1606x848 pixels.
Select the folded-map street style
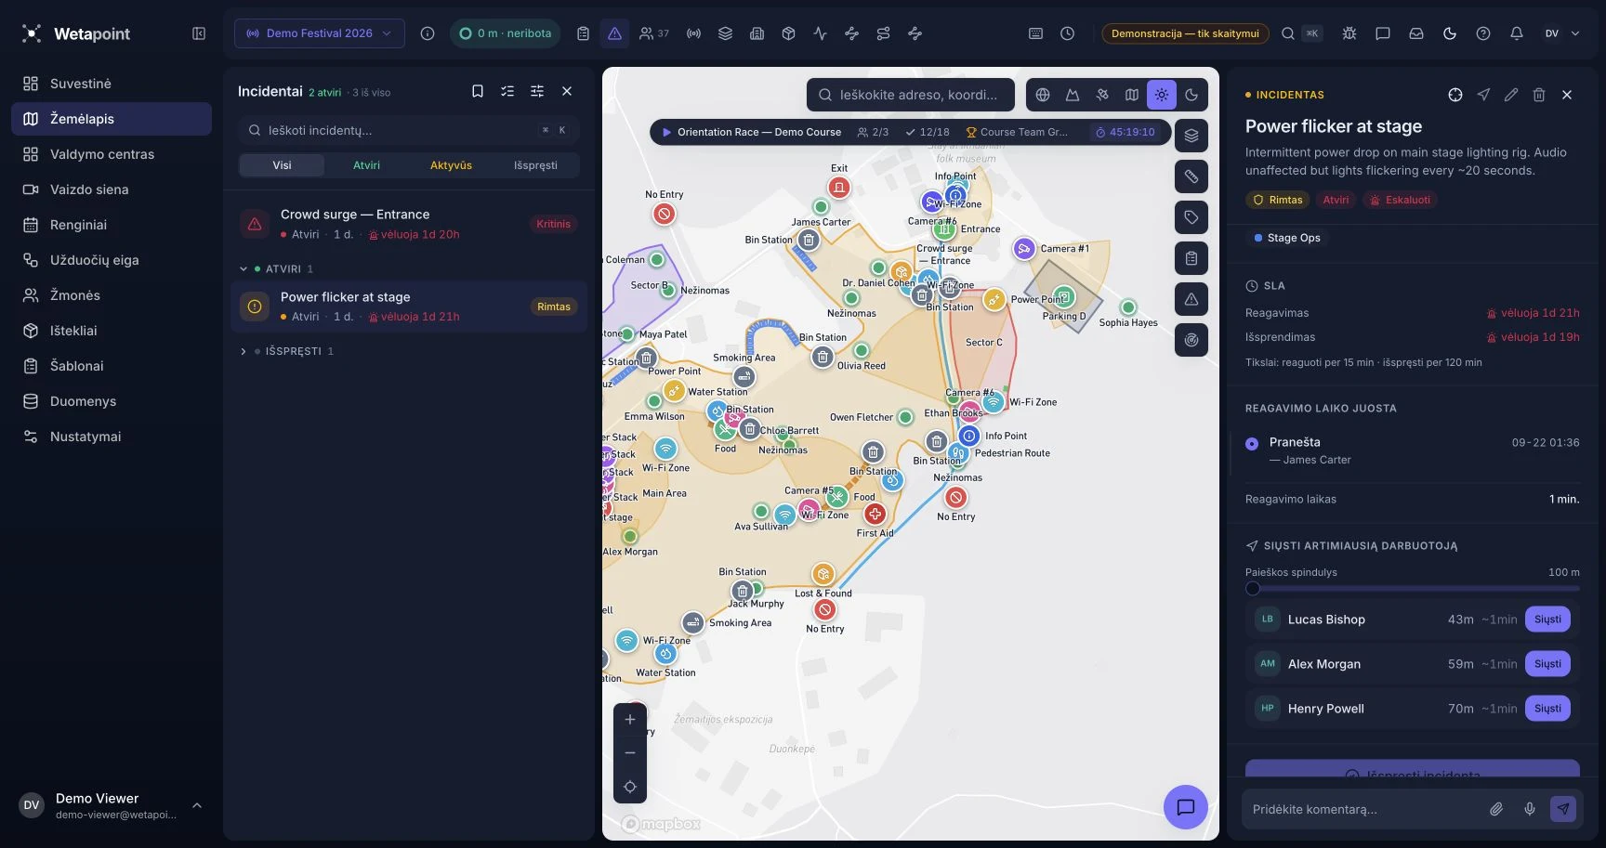coord(1132,95)
